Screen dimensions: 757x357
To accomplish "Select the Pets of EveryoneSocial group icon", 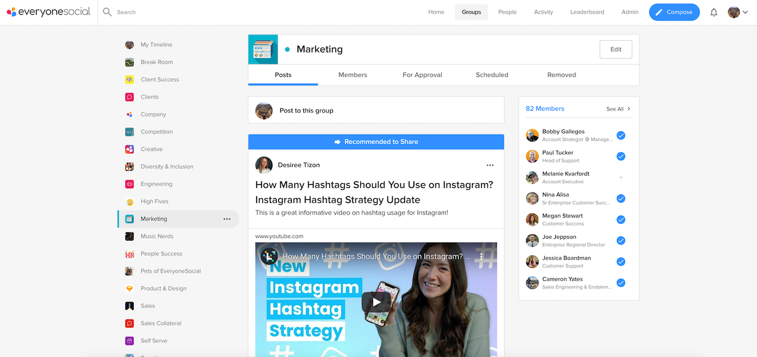I will click(129, 271).
